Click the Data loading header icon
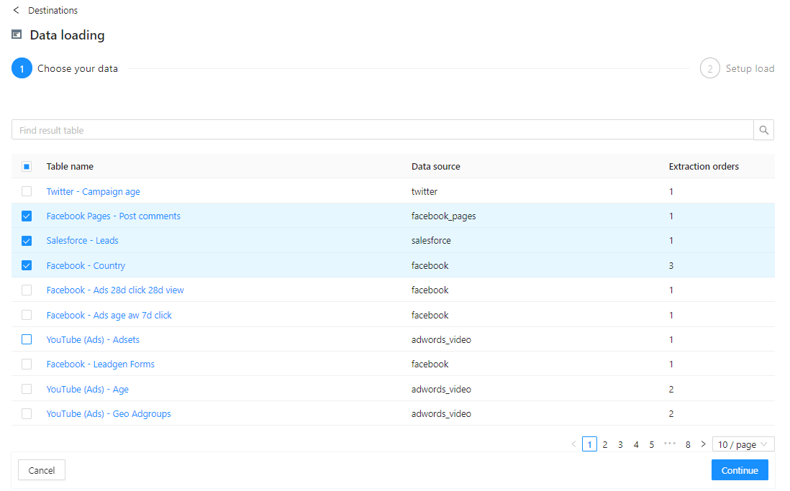The image size is (790, 491). click(x=17, y=35)
